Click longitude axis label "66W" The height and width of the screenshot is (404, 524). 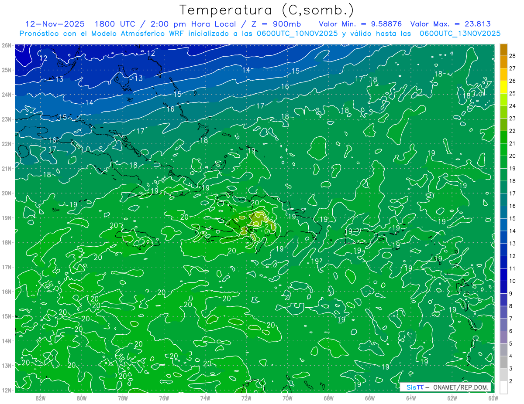tap(369, 398)
